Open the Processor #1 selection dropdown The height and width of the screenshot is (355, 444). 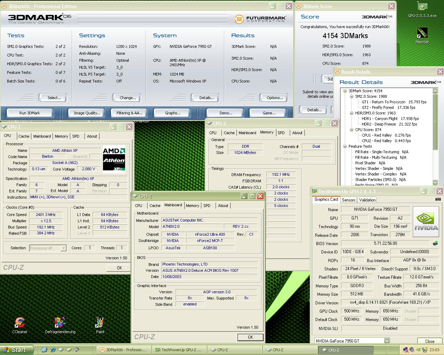point(63,248)
